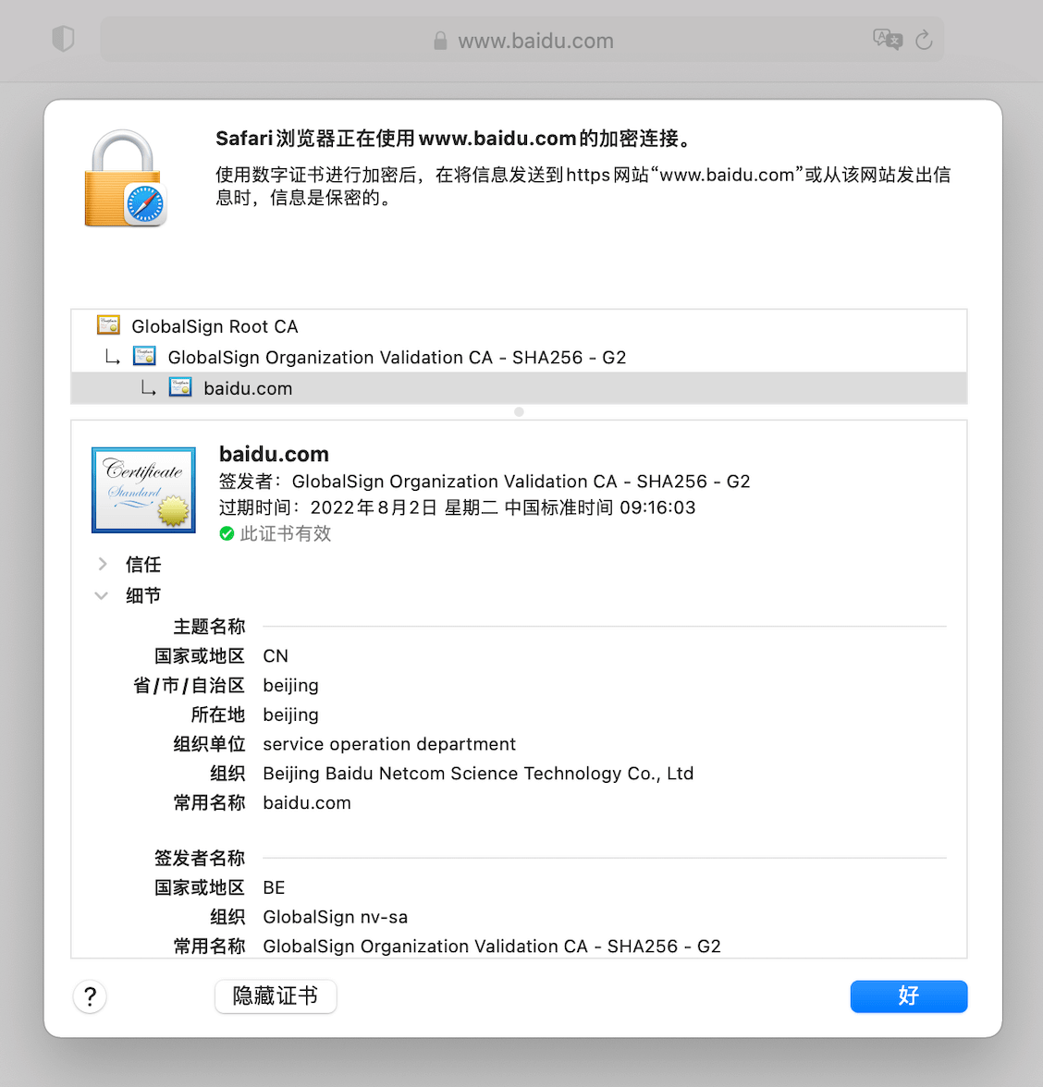Click the green checkmark next to 此证书有效
1043x1087 pixels.
[x=227, y=533]
